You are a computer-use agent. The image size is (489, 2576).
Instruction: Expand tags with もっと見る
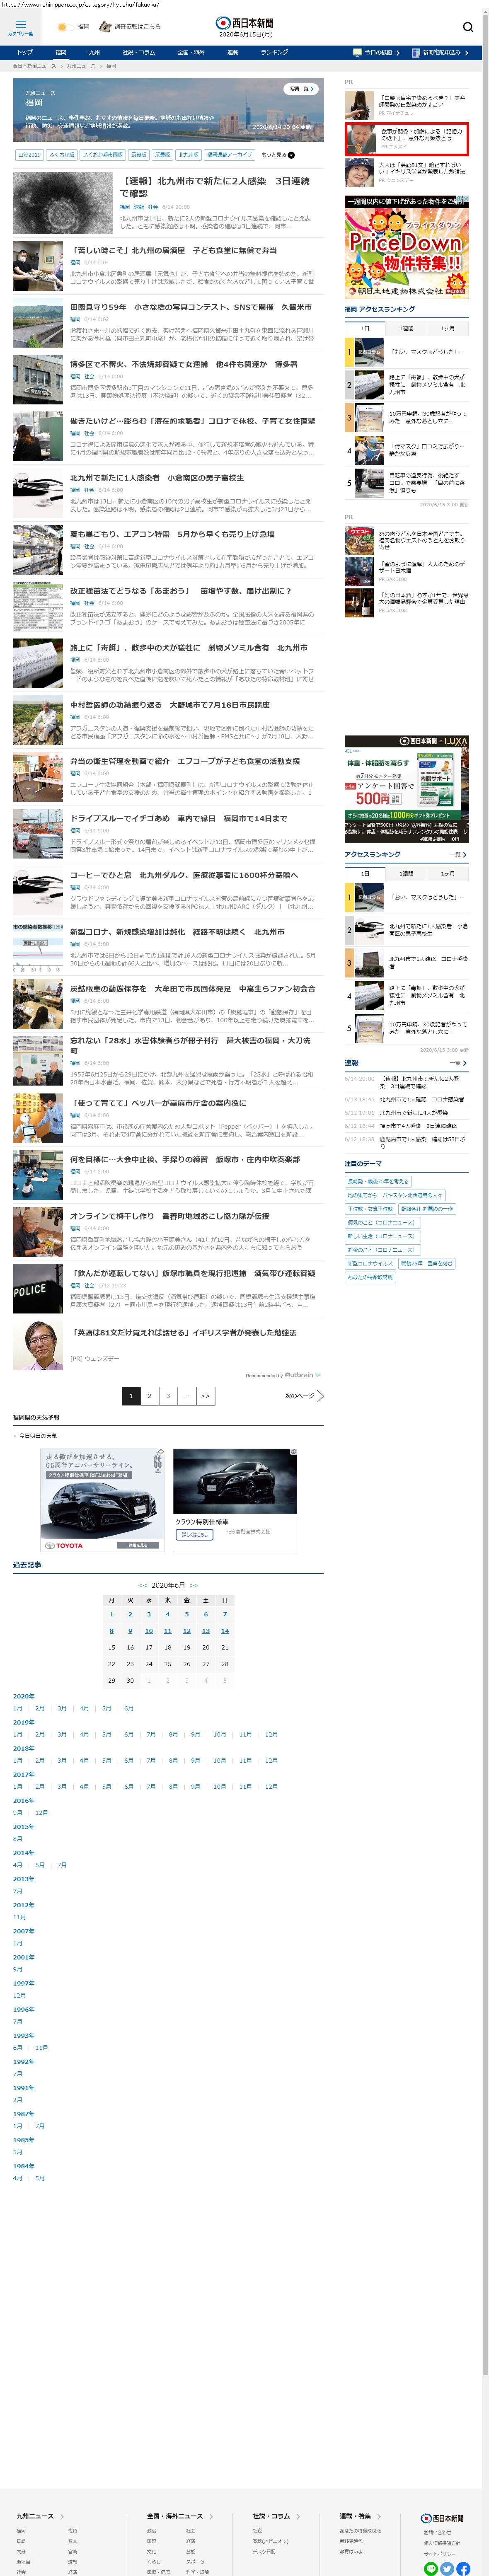pos(278,155)
